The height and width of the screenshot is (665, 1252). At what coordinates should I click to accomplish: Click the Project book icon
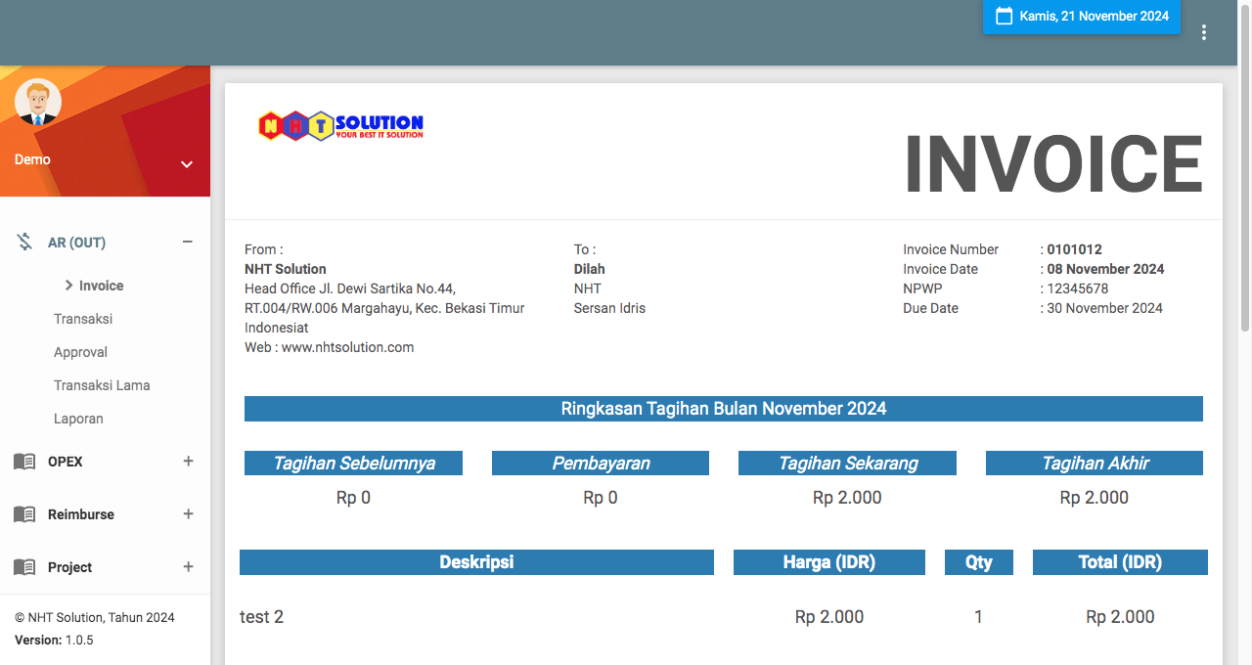coord(24,567)
